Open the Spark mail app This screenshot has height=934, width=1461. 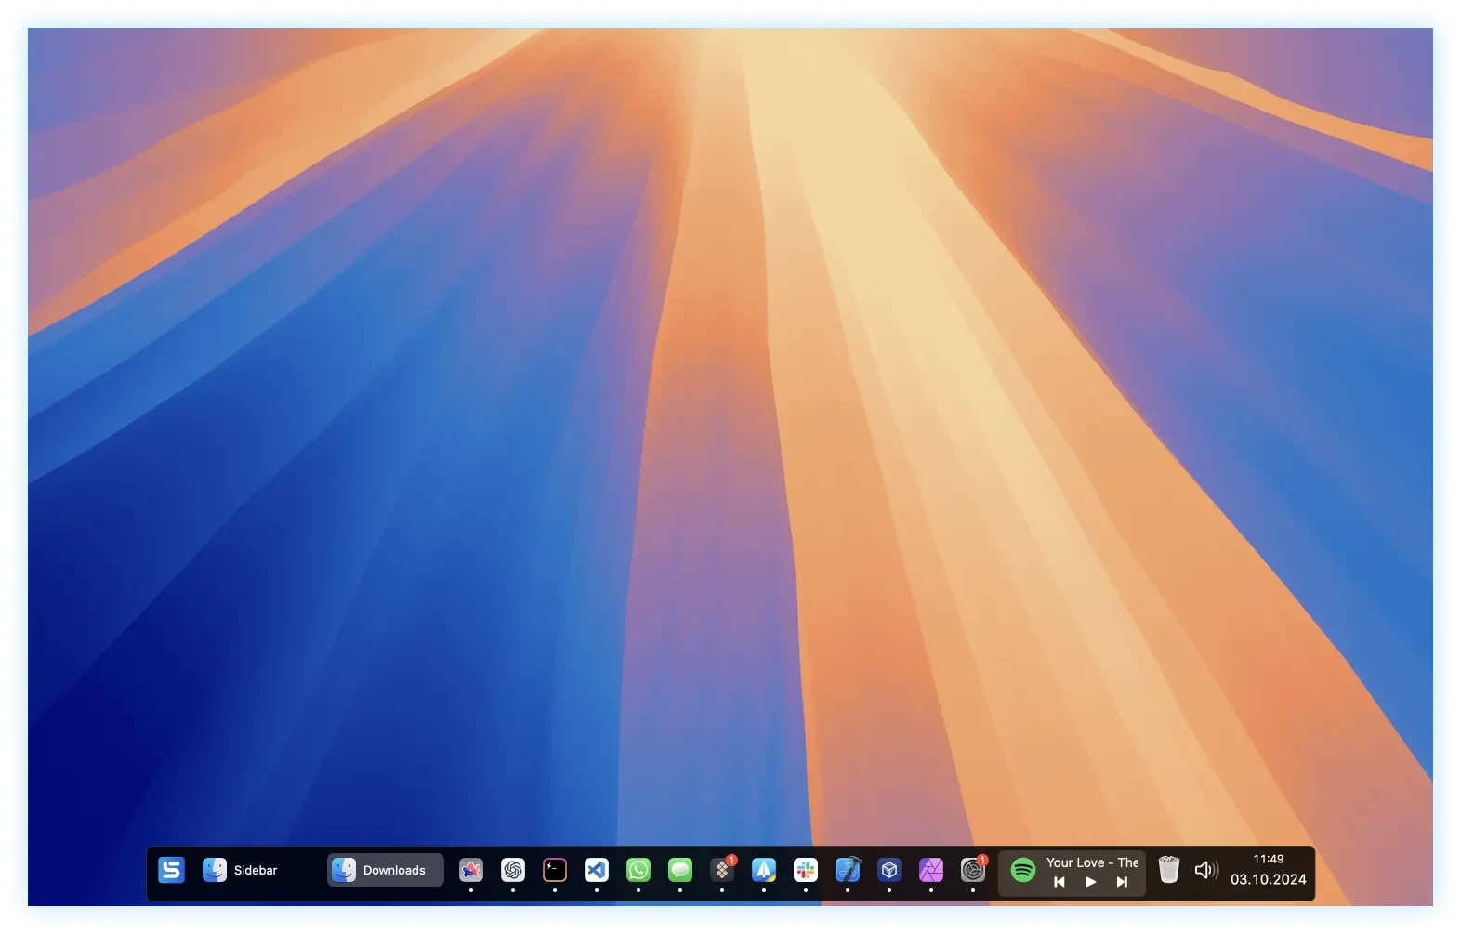click(x=764, y=870)
